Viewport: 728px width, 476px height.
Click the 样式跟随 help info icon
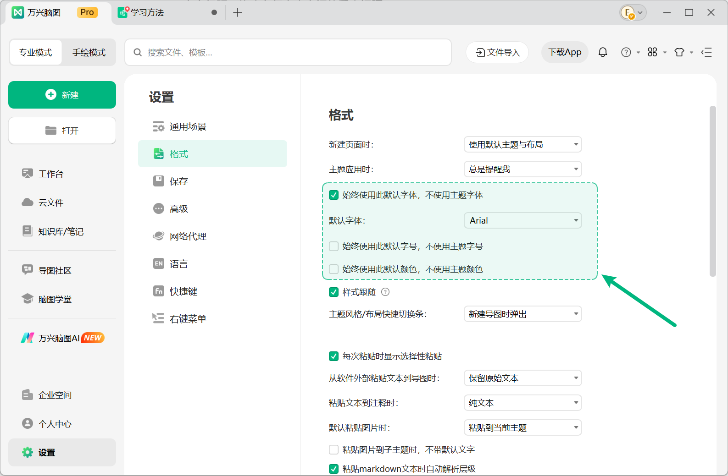tap(385, 292)
